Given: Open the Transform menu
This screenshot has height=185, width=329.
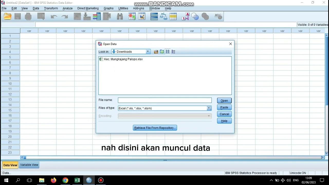Looking at the screenshot, I should (x=51, y=8).
